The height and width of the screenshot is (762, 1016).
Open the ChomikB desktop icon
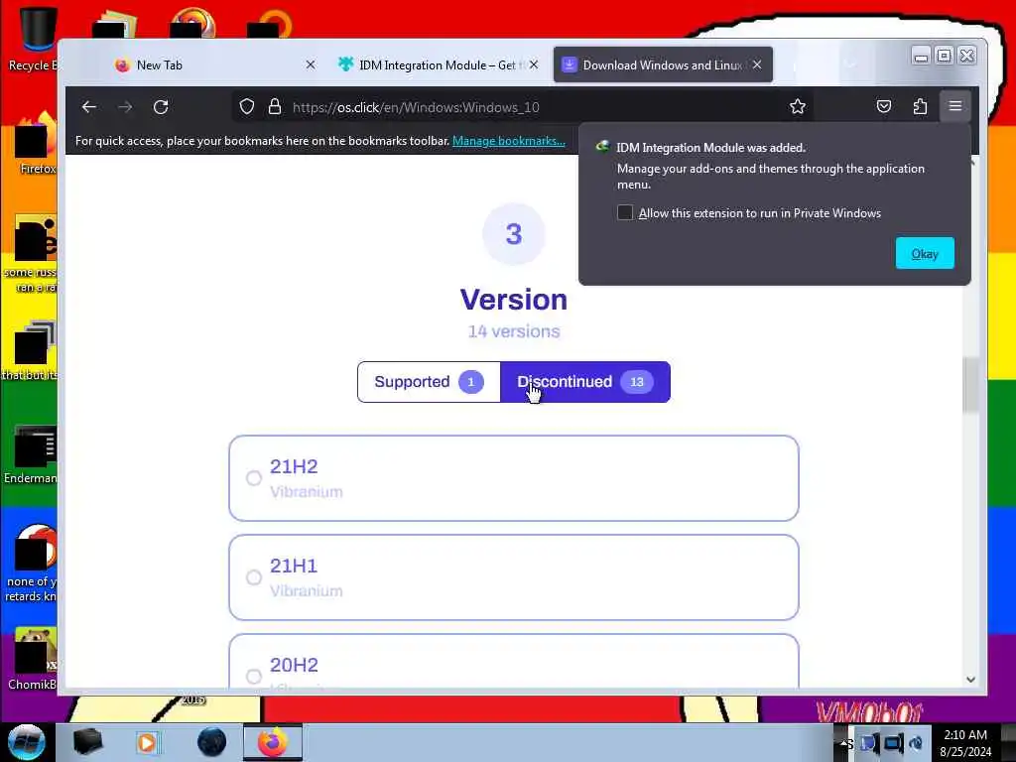click(34, 659)
